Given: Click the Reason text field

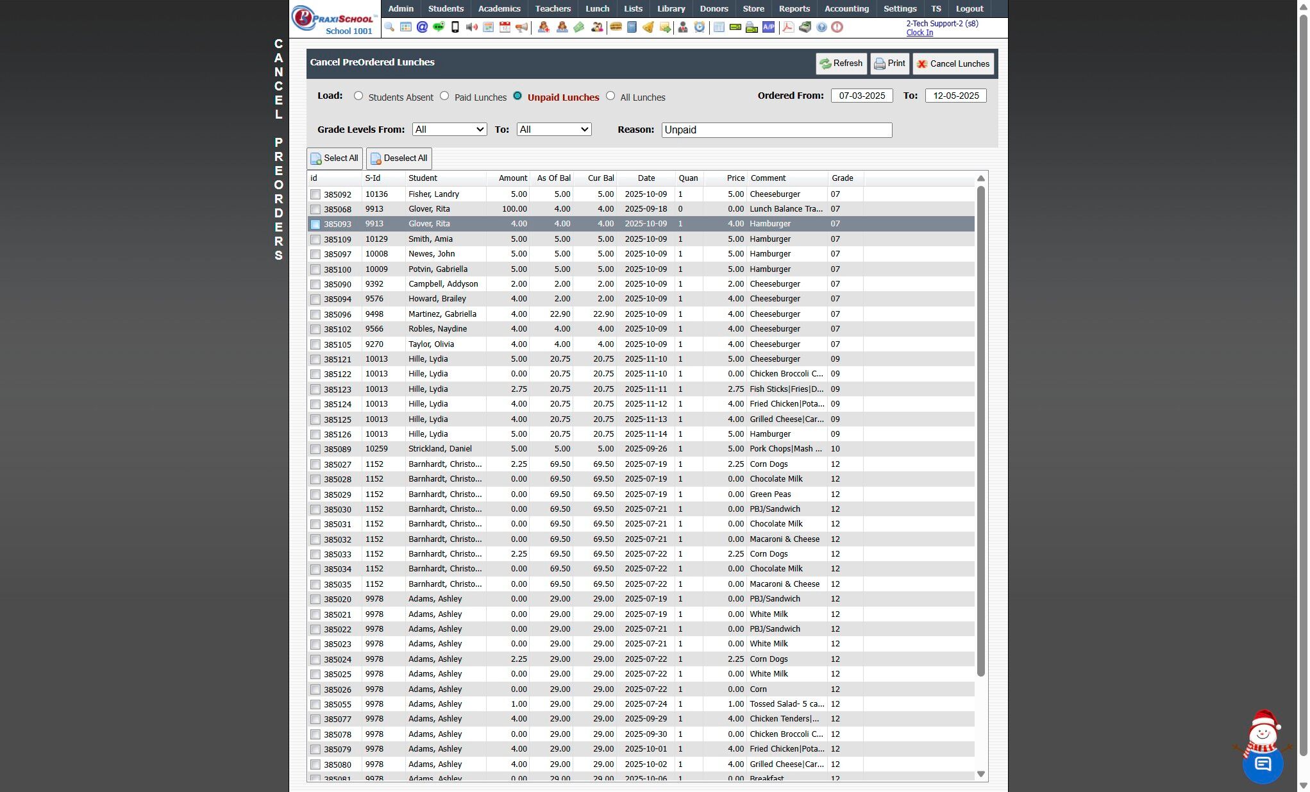Looking at the screenshot, I should [x=777, y=130].
